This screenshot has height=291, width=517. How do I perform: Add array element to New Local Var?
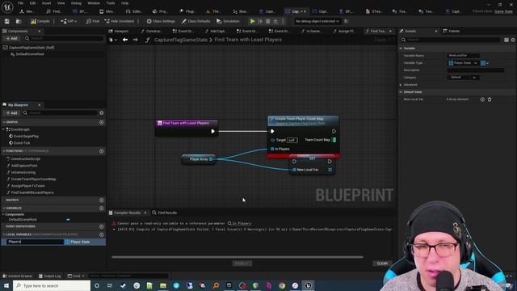482,99
